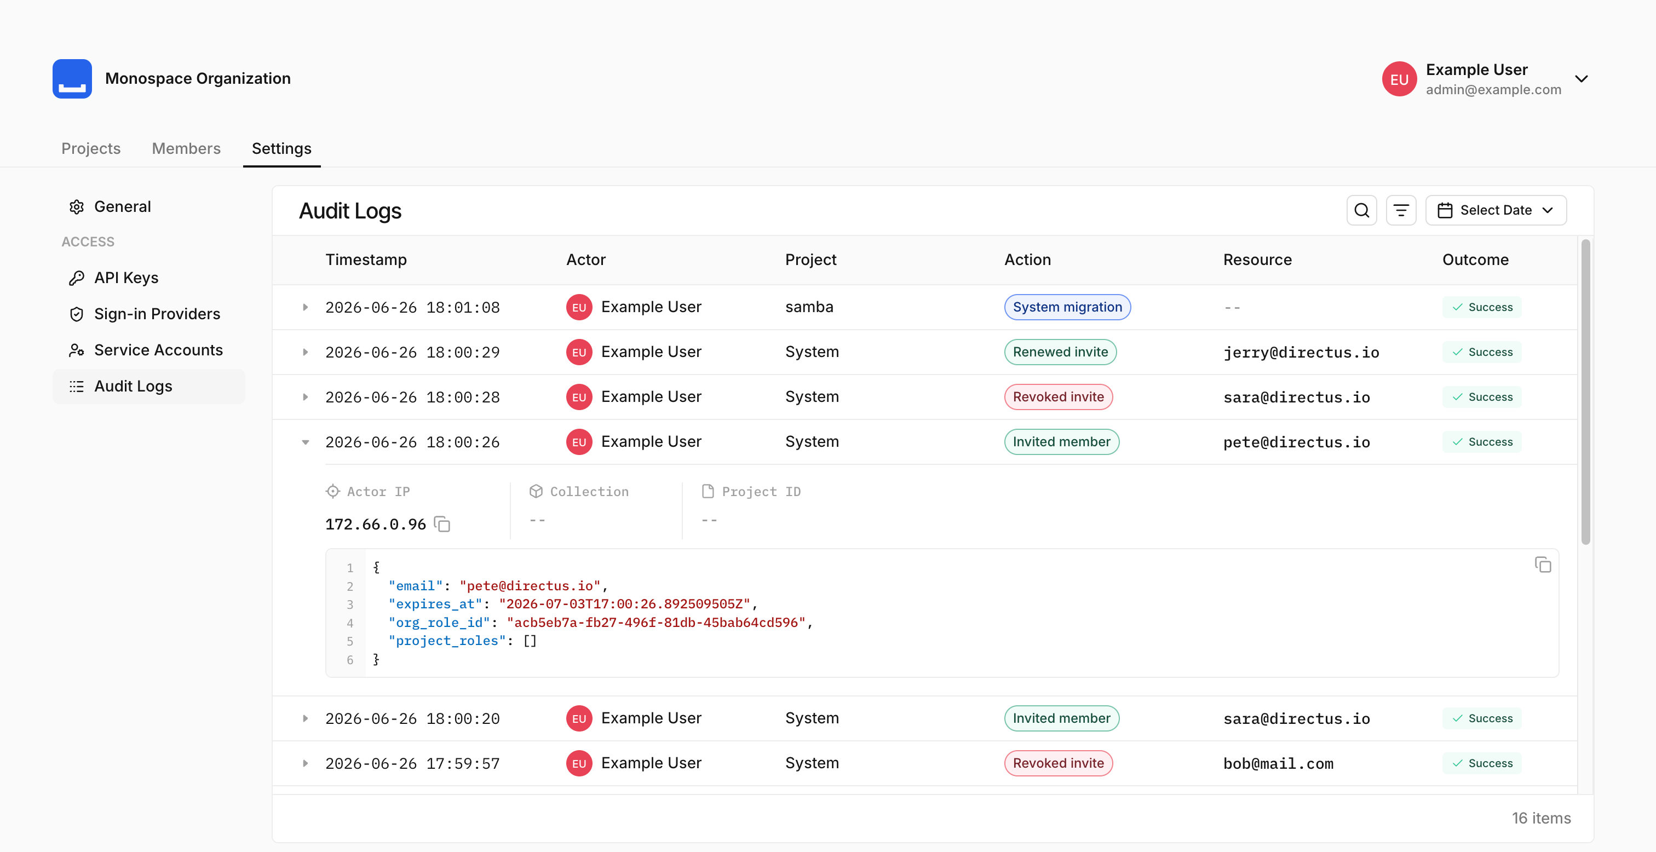The width and height of the screenshot is (1656, 852).
Task: Open the user account menu chevron
Action: pyautogui.click(x=1582, y=79)
